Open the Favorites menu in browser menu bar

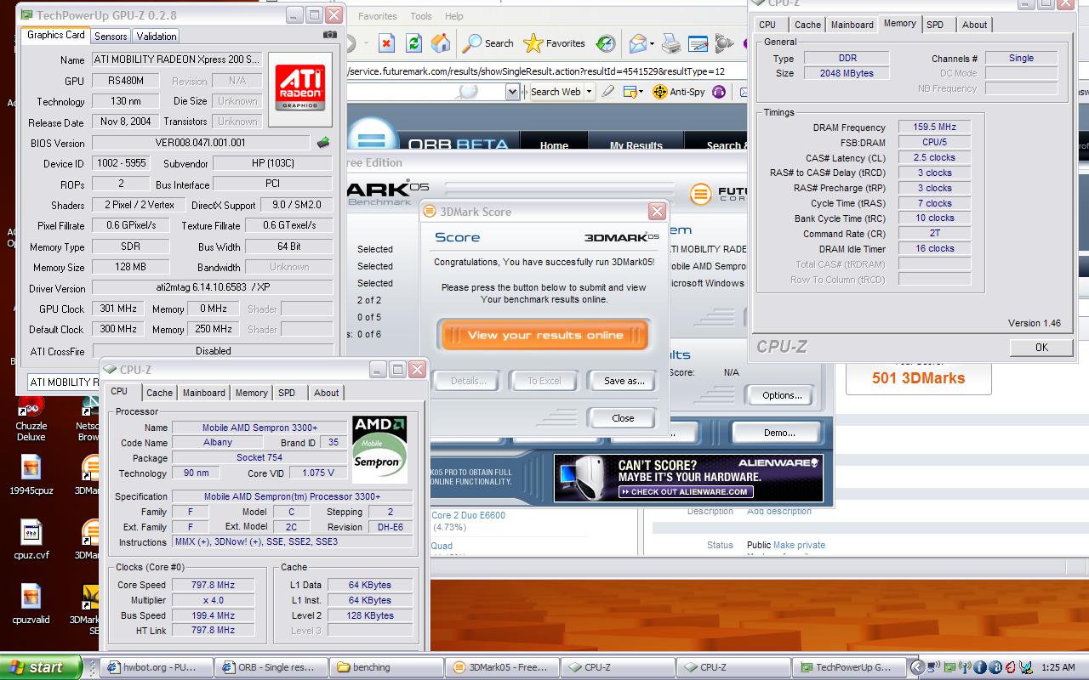point(377,15)
